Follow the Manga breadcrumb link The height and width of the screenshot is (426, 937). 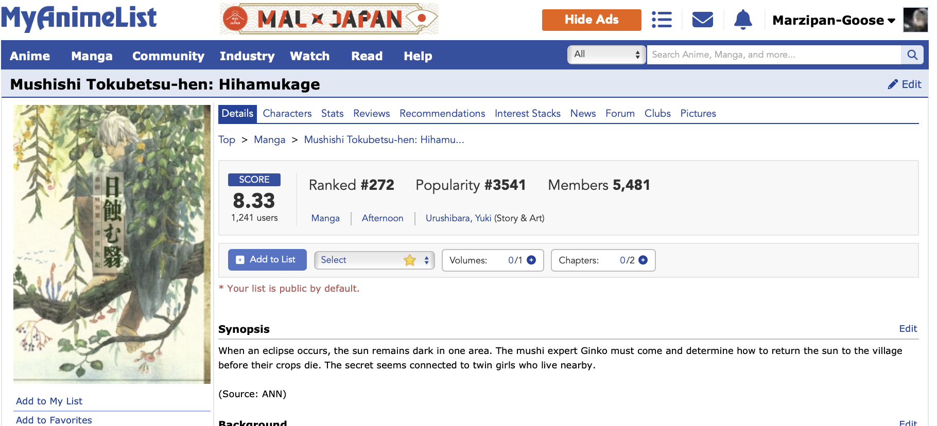269,140
